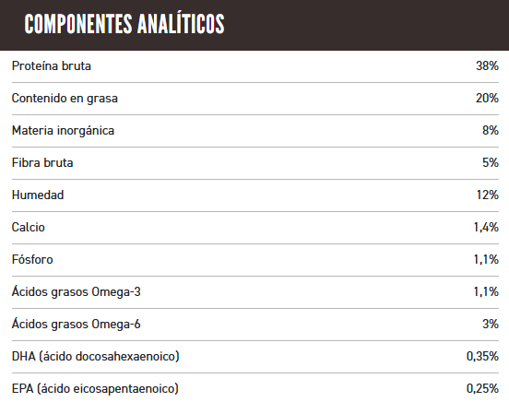Click the Componentes Analíticos heading
Screen dimensions: 509x402
124,24
